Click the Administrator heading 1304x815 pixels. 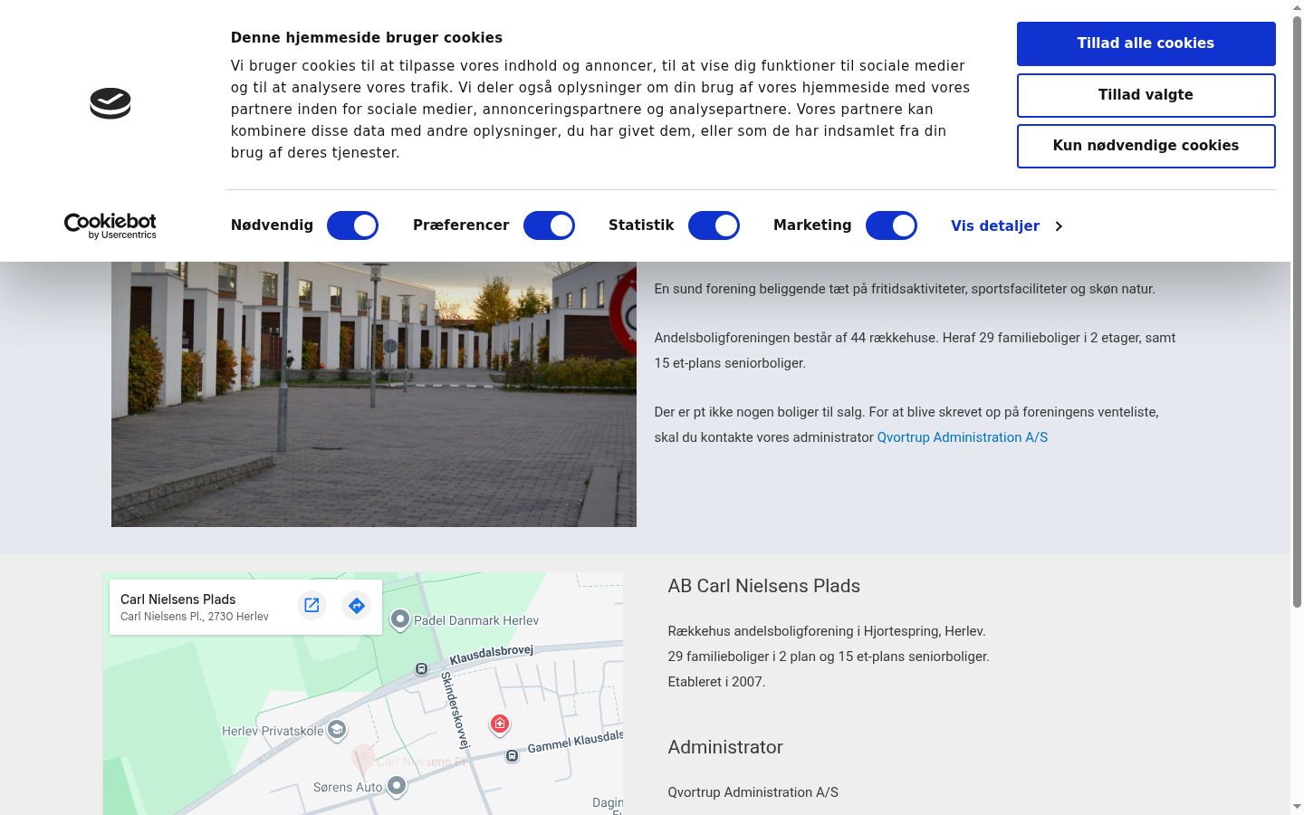725,747
